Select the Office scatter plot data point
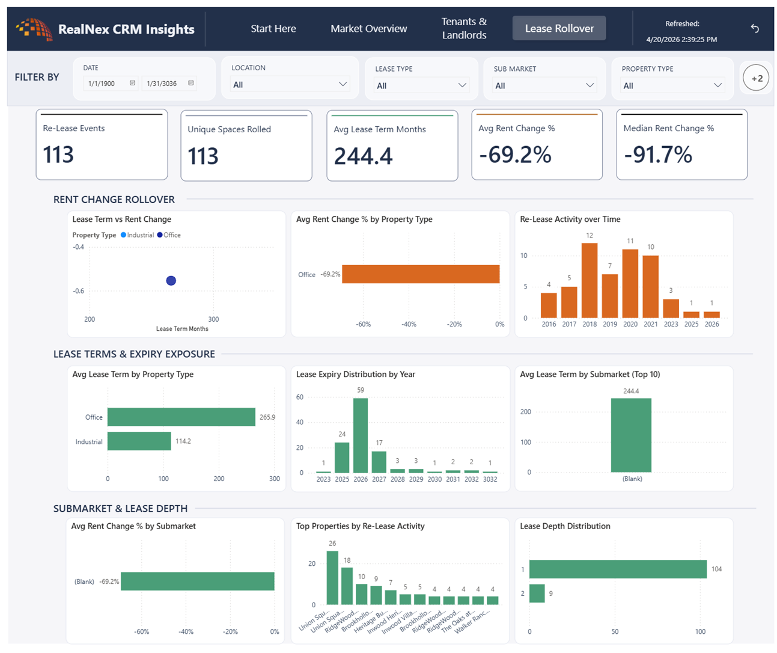The image size is (777, 653). (x=171, y=281)
